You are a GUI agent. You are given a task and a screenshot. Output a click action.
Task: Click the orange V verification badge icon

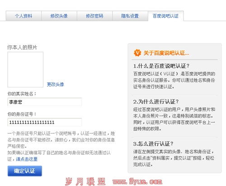137,53
